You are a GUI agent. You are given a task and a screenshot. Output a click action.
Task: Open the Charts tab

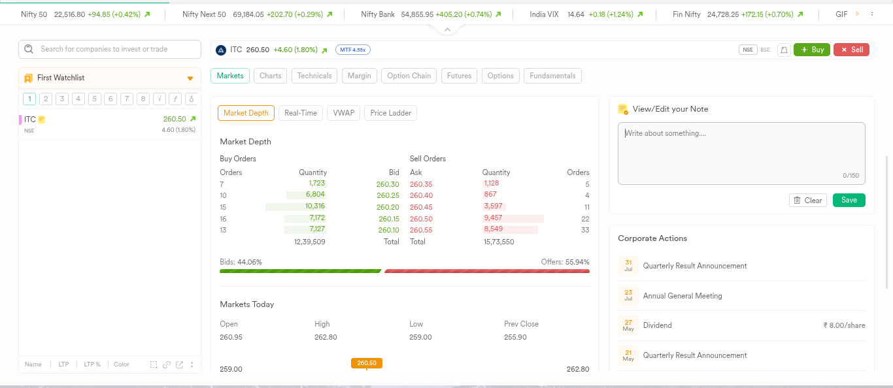pos(270,76)
